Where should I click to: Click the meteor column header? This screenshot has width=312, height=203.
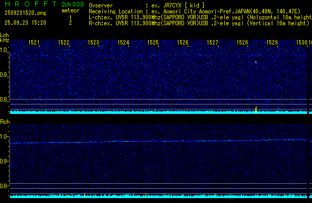tap(70, 10)
